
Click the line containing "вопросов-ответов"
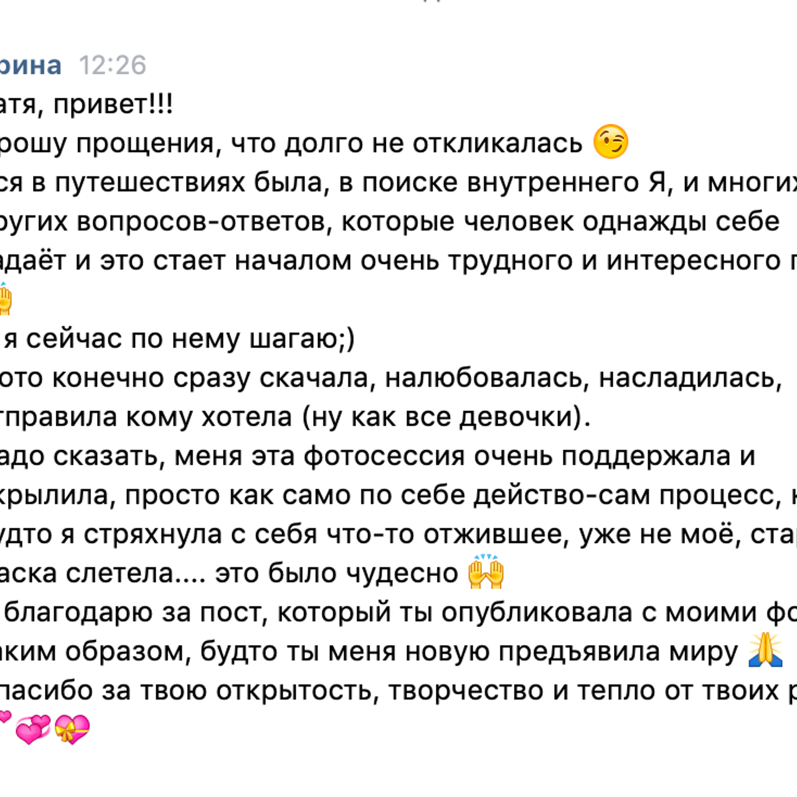pos(205,222)
